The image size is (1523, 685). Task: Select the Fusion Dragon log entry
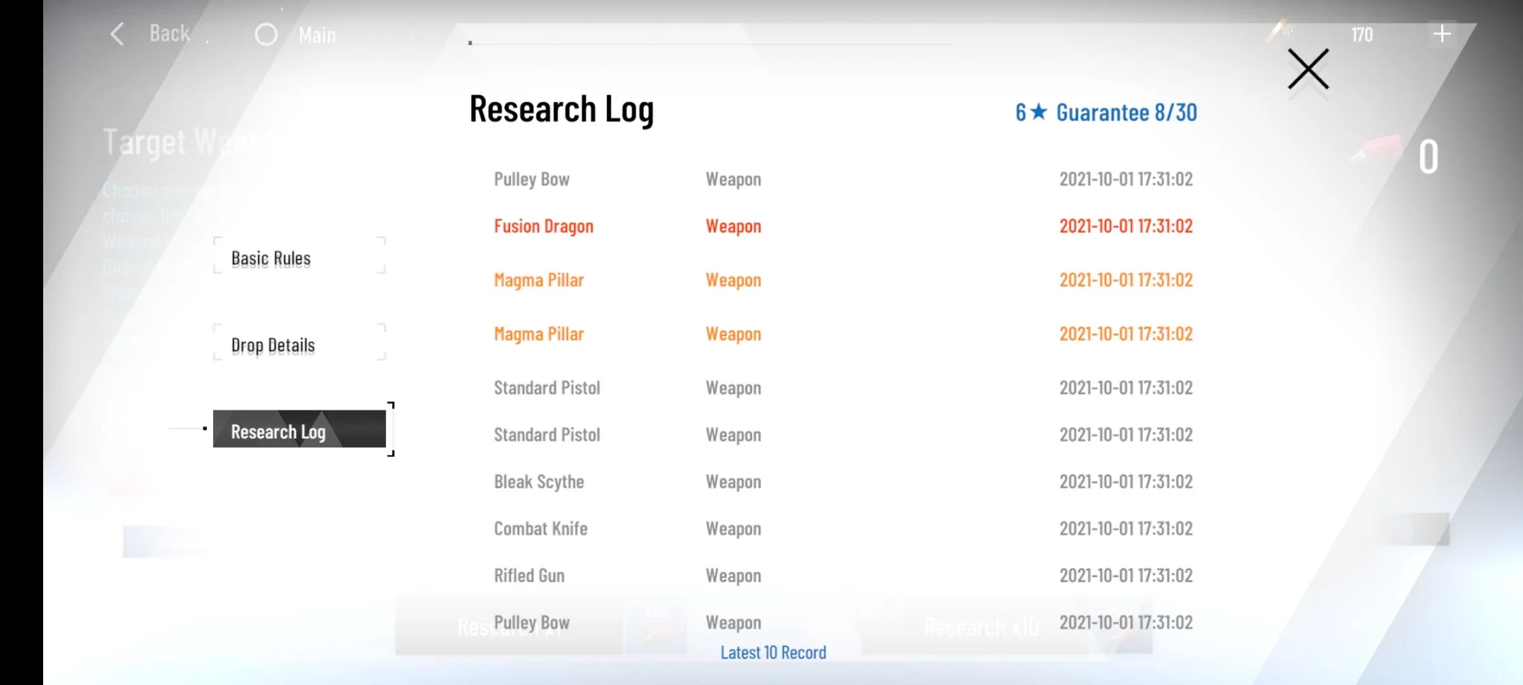544,226
